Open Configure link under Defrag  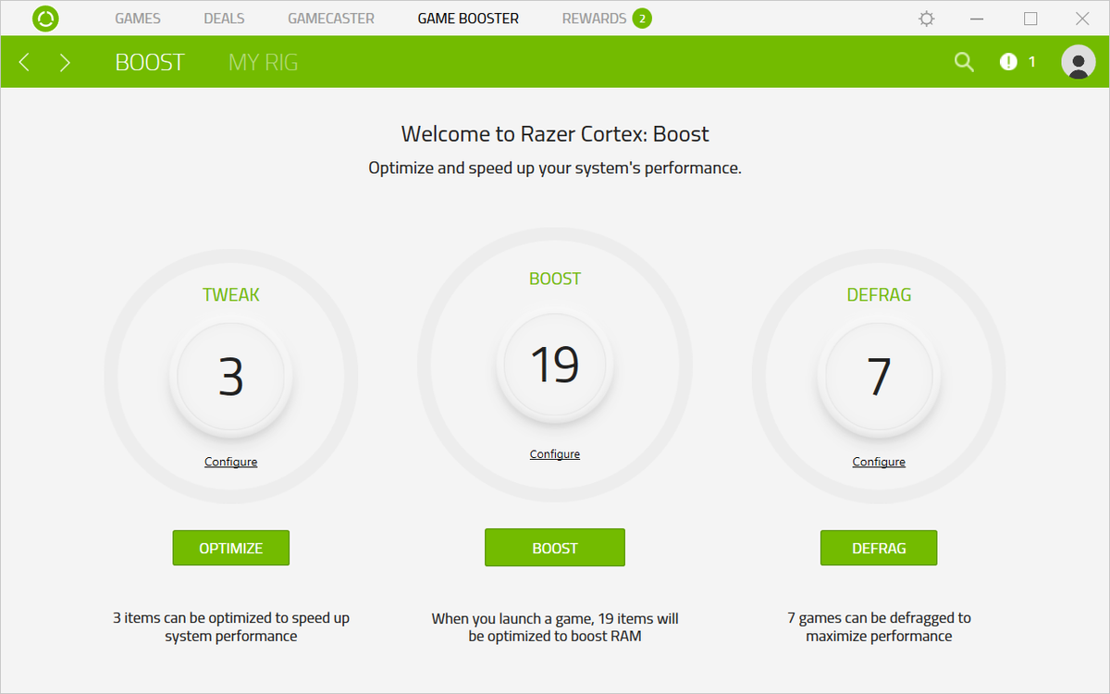click(x=879, y=462)
